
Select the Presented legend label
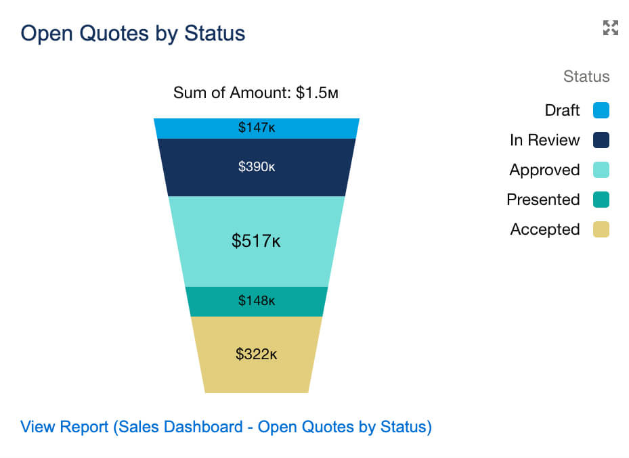[543, 200]
